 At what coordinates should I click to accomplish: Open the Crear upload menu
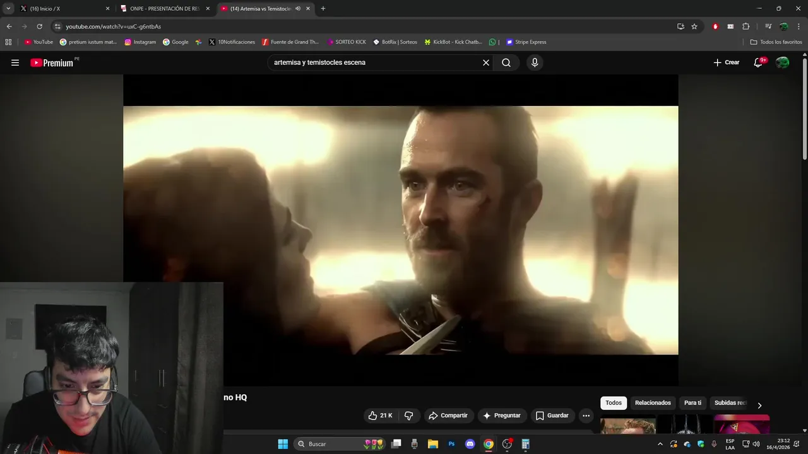(x=727, y=62)
